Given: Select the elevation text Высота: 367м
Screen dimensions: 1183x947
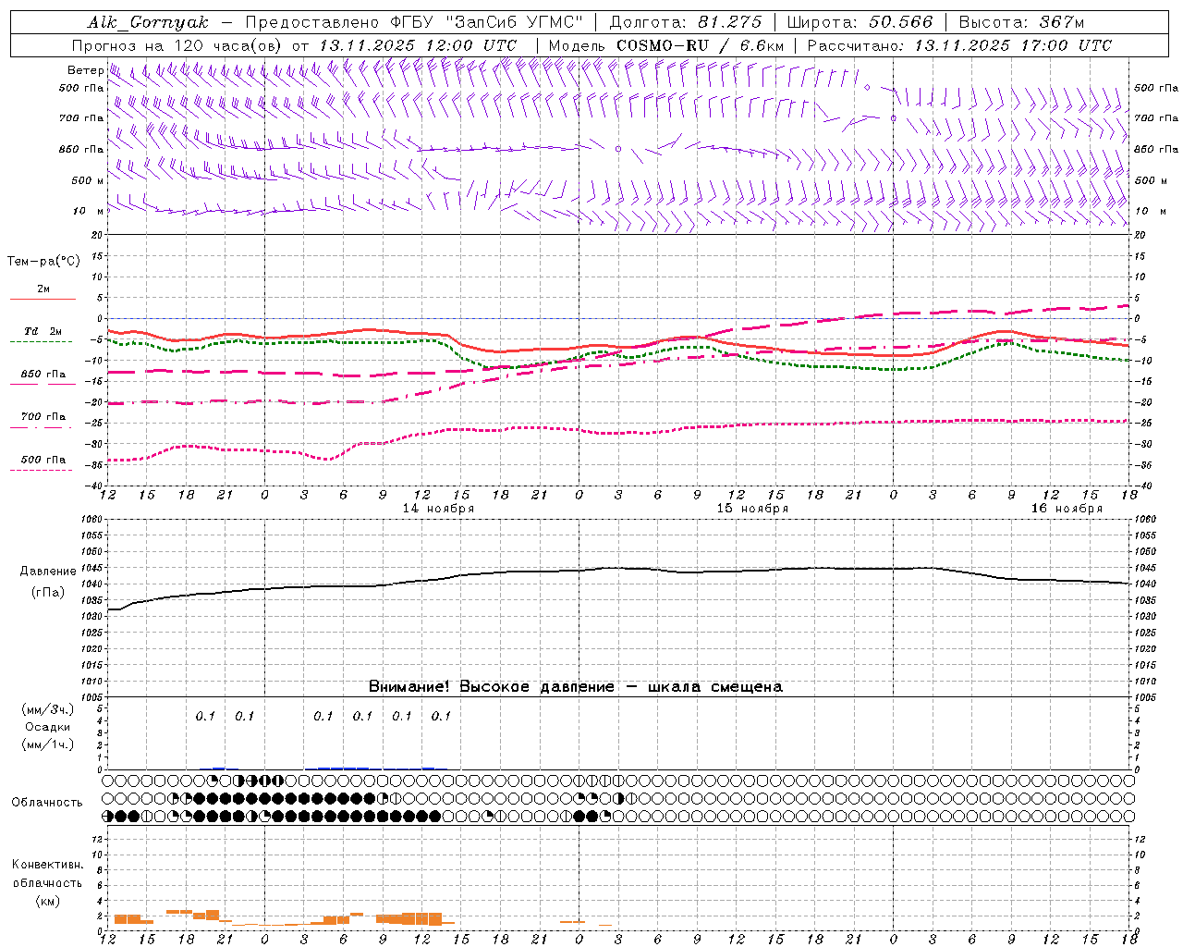Looking at the screenshot, I should click(1021, 22).
